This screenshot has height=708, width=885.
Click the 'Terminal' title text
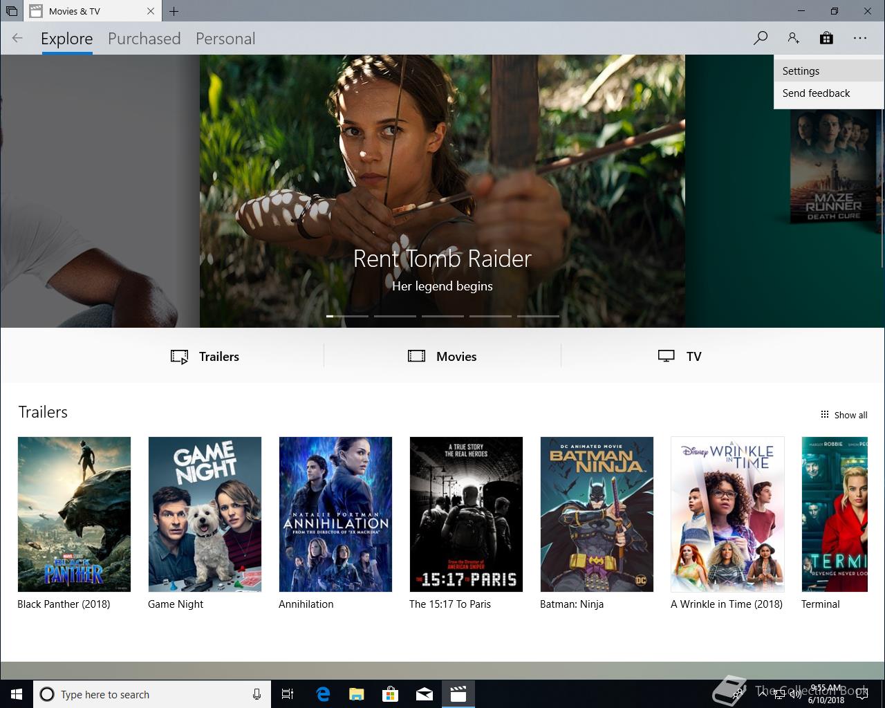point(821,604)
